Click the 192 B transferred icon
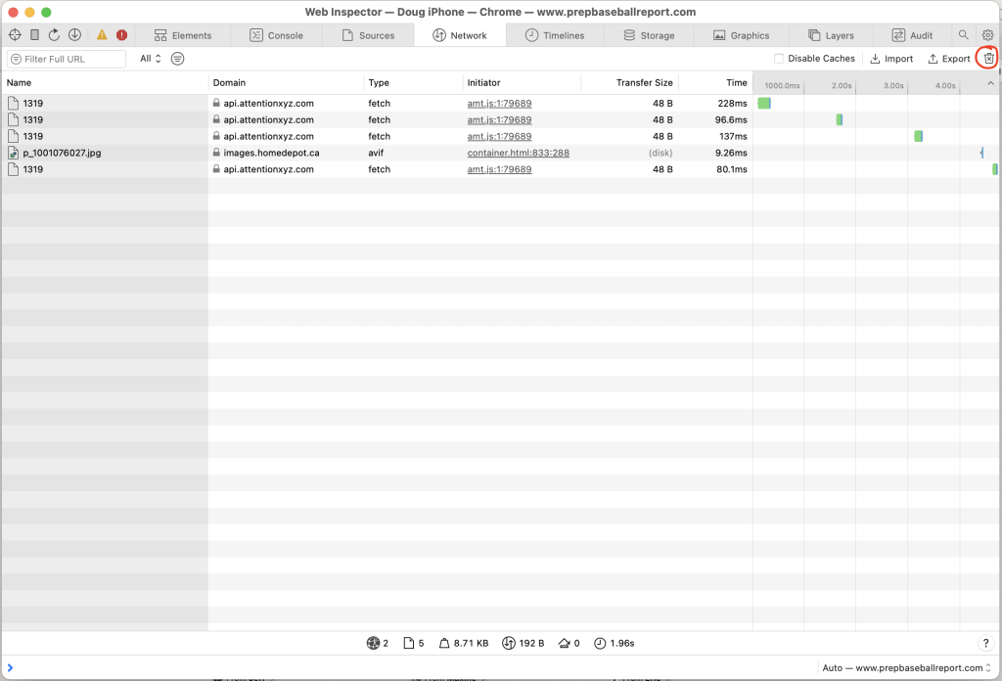Image resolution: width=1002 pixels, height=681 pixels. pos(508,643)
